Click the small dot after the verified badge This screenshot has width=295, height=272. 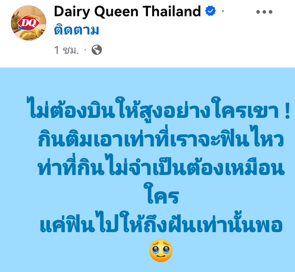coord(223,11)
